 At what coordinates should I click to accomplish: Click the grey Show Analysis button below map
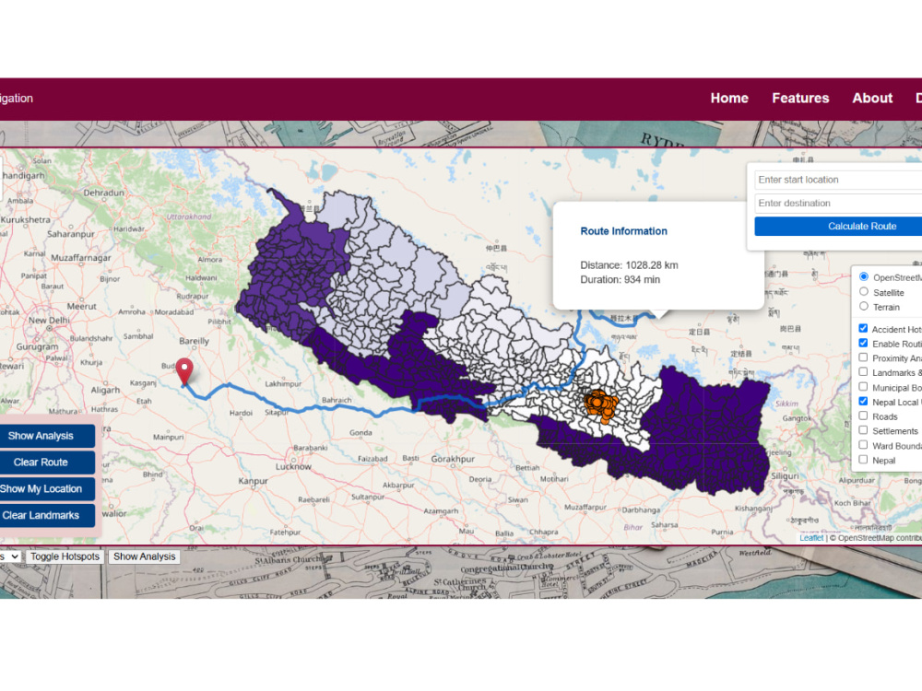[144, 556]
